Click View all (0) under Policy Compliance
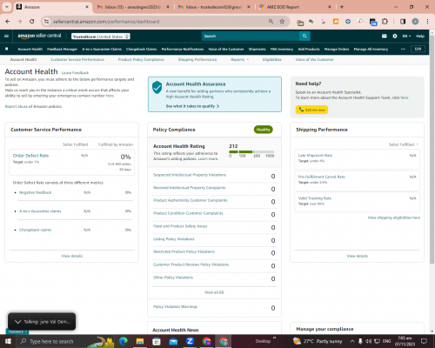The width and height of the screenshot is (435, 348). 214,292
